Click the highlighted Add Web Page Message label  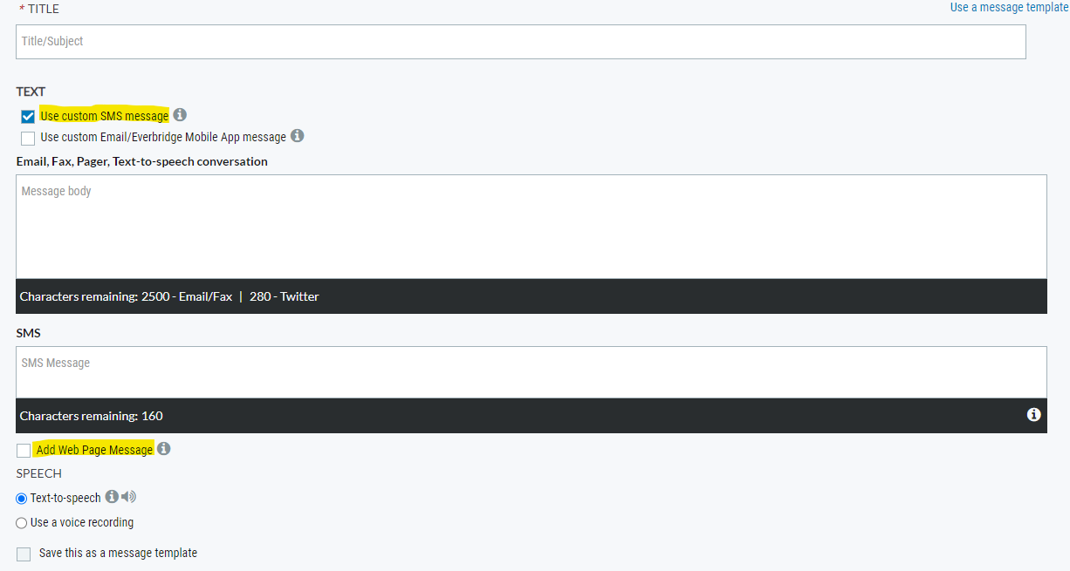point(94,450)
